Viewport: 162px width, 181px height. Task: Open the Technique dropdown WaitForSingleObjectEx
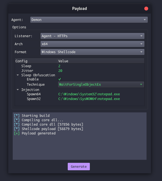coord(101,85)
